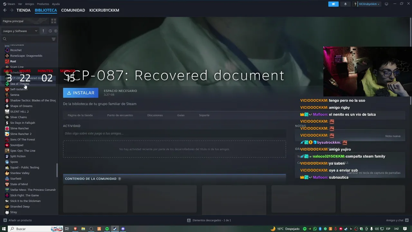Image resolution: width=412 pixels, height=232 pixels.
Task: Click the WhatsApp tray icon
Action: (x=315, y=229)
